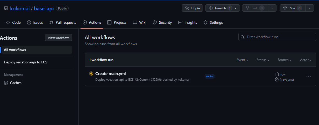Click the search magnifier icon in filter box

click(x=243, y=37)
